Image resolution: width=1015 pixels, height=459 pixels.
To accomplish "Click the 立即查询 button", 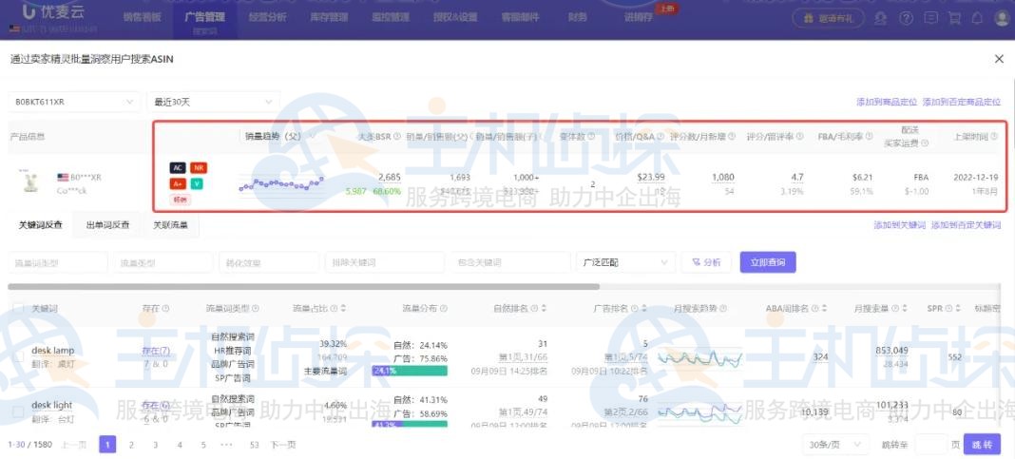I will 768,262.
